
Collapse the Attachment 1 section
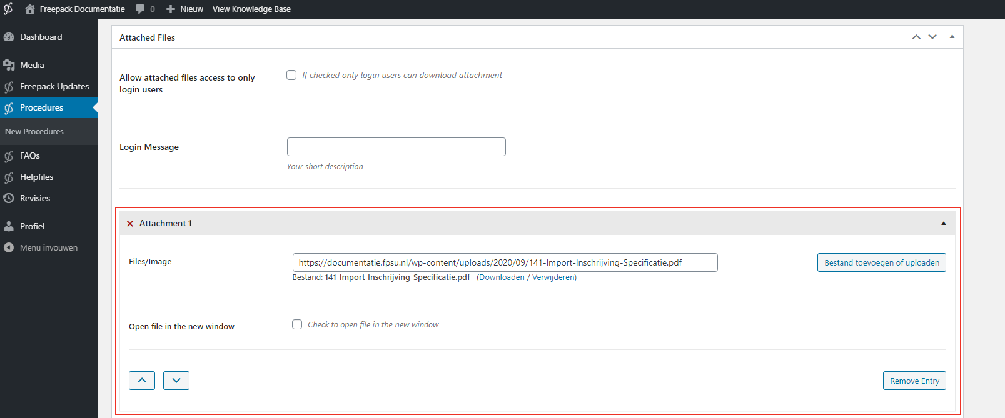click(944, 223)
